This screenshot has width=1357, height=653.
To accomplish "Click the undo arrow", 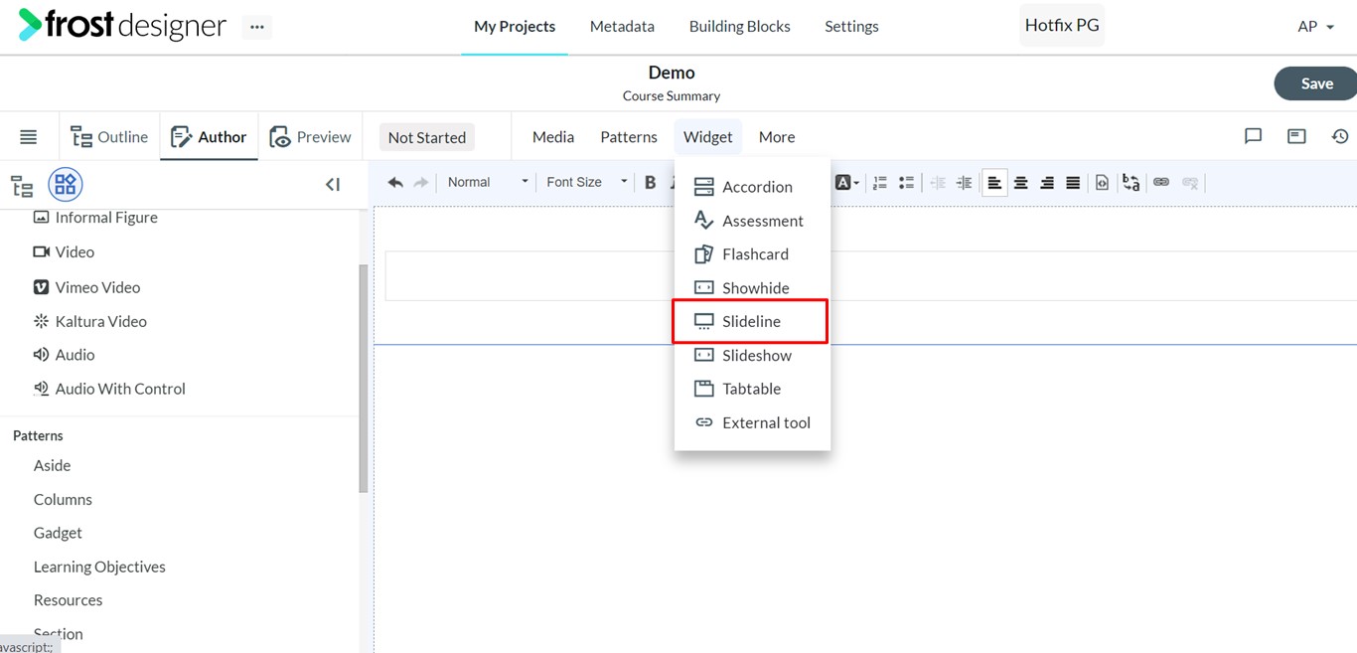I will [x=395, y=182].
